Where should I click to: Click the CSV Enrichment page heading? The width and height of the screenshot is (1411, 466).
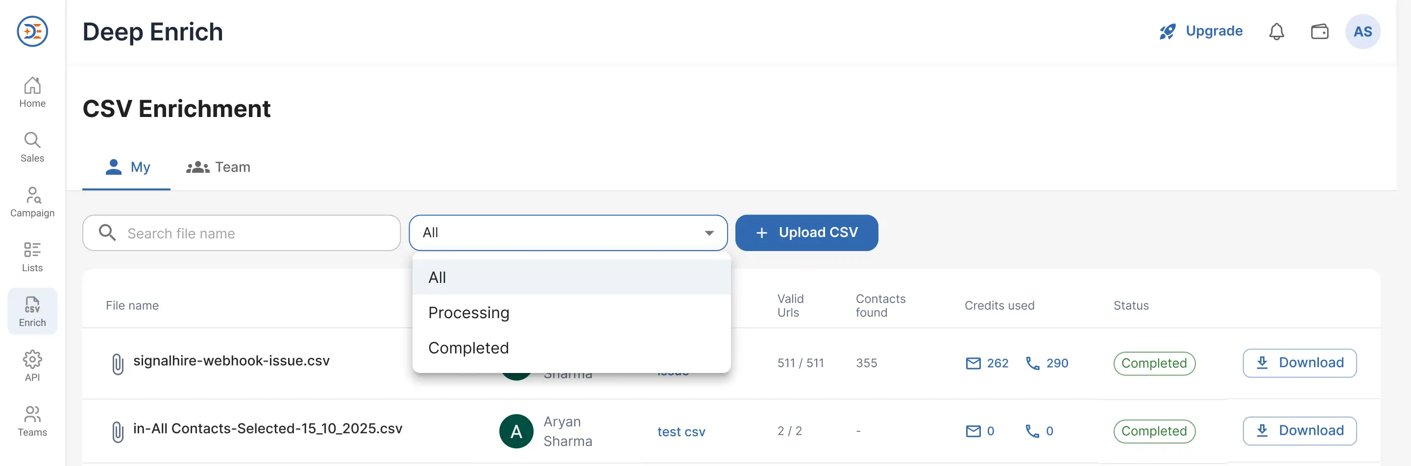[x=176, y=108]
